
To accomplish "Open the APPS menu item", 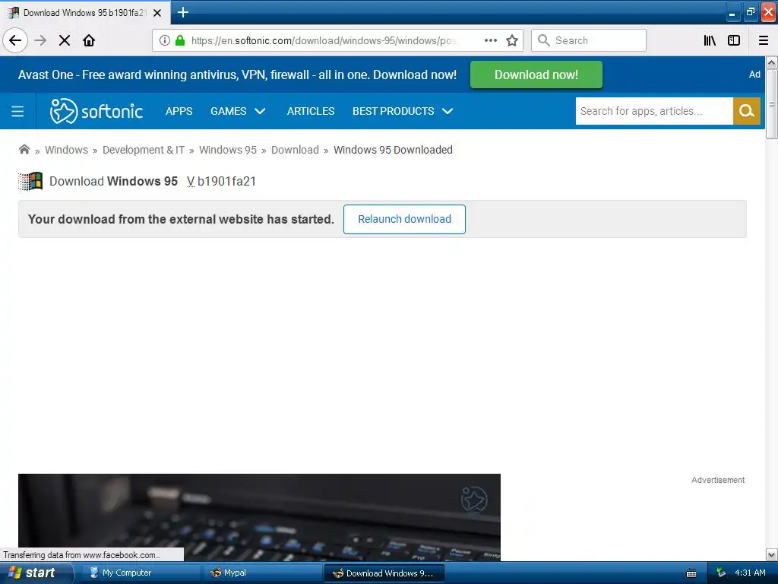I will tap(179, 111).
